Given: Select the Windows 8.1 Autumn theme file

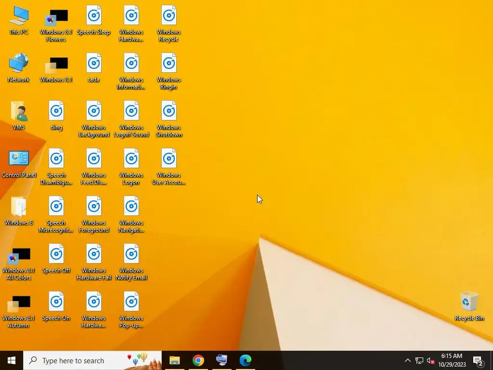Looking at the screenshot, I should [19, 311].
